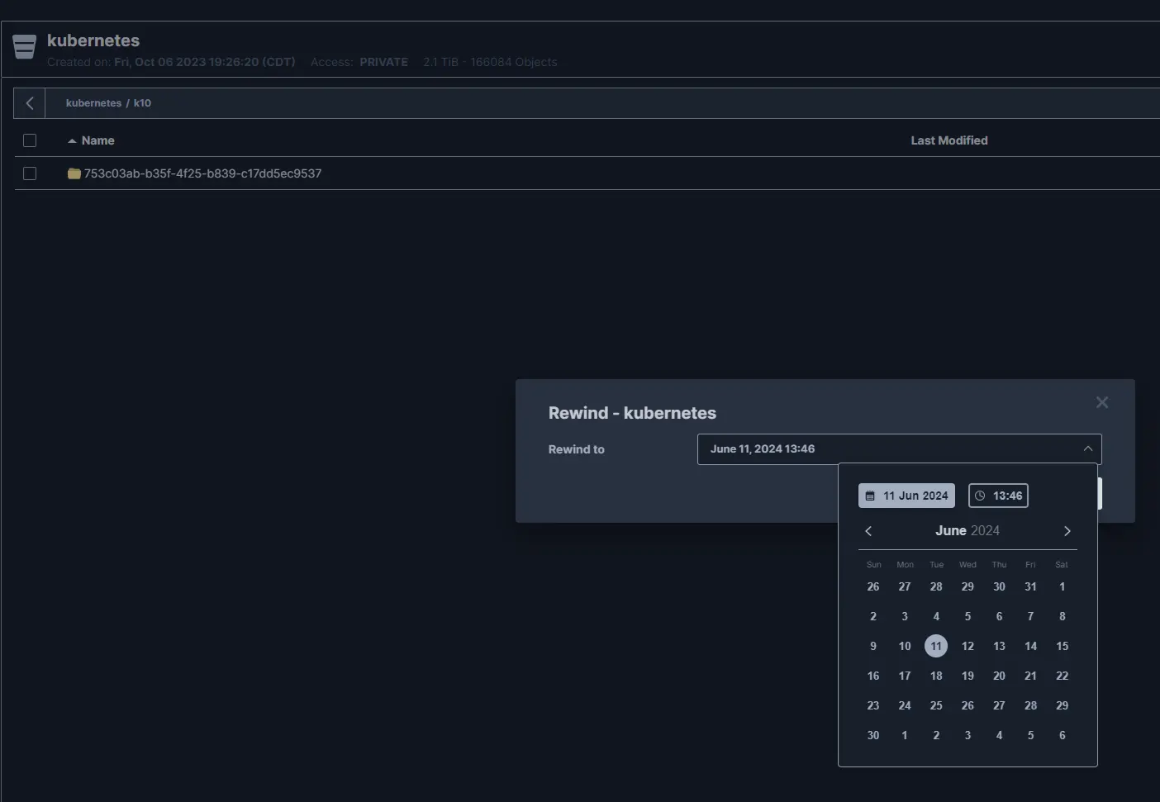Pick June 20 in the calendar
Screen dimensions: 1160x802
(999, 676)
